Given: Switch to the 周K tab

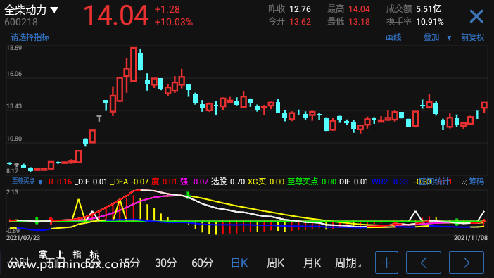Looking at the screenshot, I should pos(276,263).
